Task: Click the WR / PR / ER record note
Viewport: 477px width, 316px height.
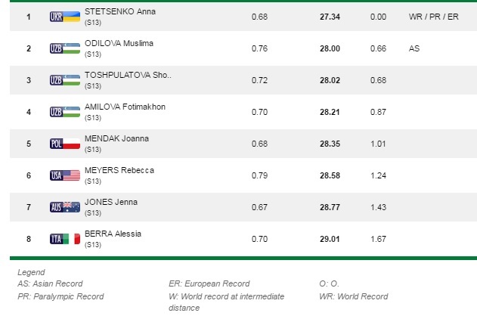Action: pos(432,16)
